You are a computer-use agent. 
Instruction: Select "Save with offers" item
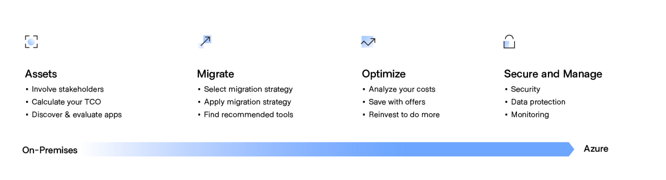tap(397, 102)
